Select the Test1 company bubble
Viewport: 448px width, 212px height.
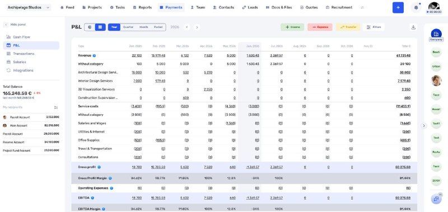(436, 123)
